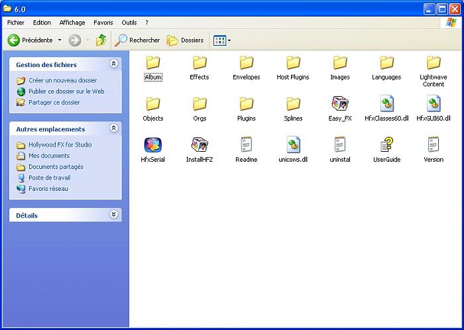Screen dimensions: 464x330
Task: Open the ? help menu
Action: coord(146,23)
